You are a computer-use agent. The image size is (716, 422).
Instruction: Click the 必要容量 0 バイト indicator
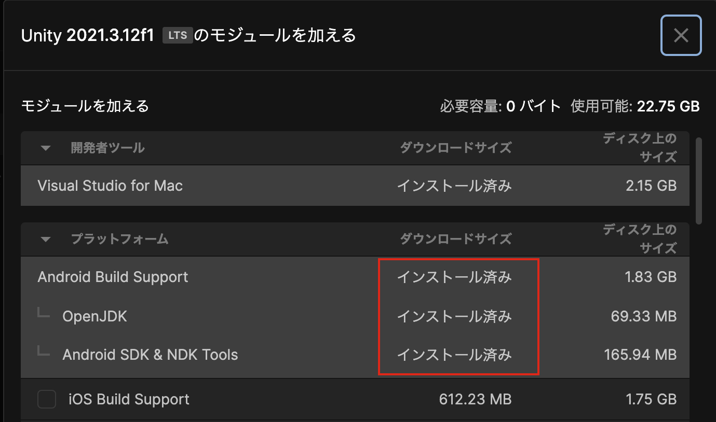click(500, 107)
